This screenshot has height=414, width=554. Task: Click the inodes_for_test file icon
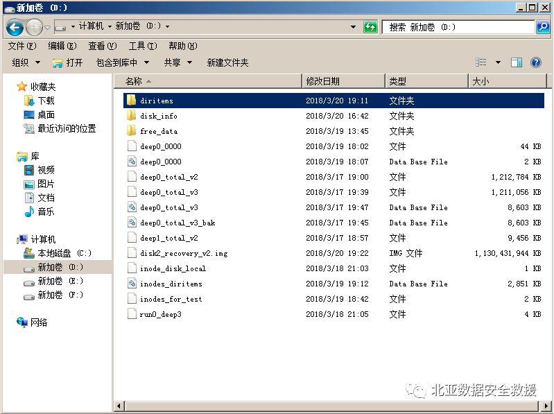point(132,299)
